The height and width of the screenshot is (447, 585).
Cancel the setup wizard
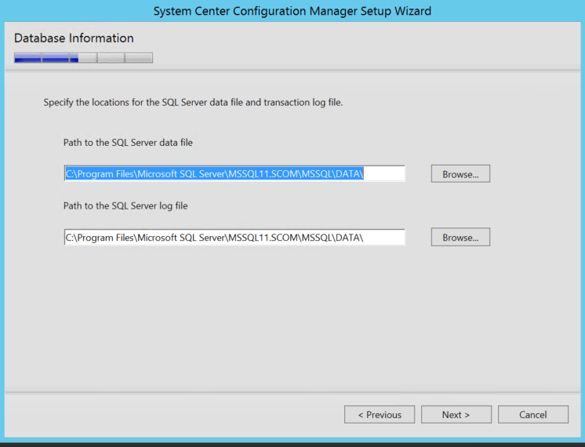[x=533, y=415]
